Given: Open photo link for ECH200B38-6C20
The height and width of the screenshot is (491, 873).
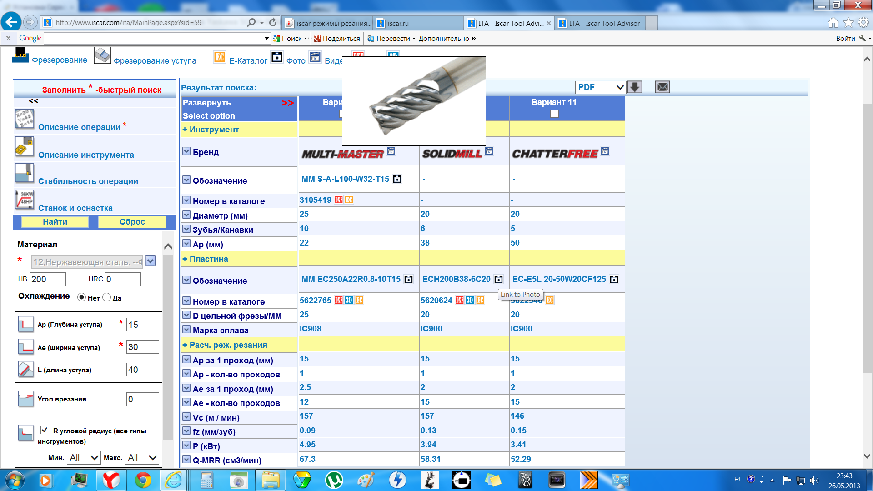Looking at the screenshot, I should point(499,279).
